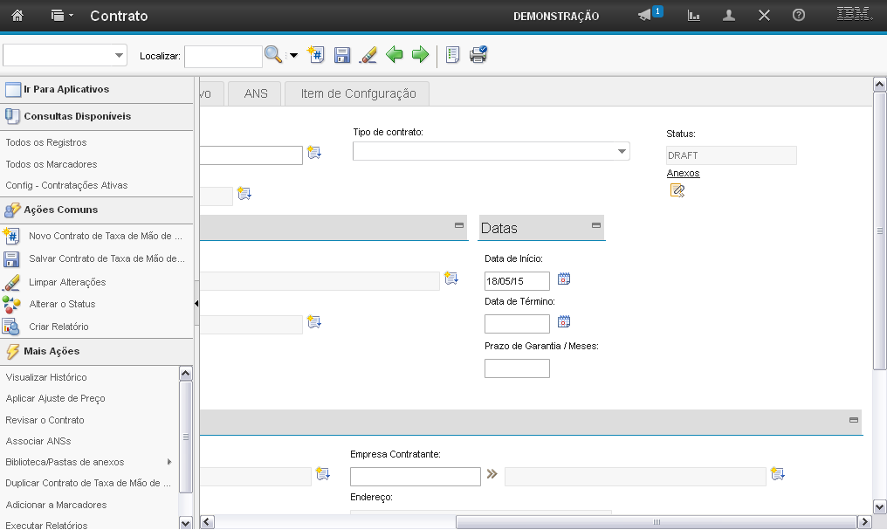Click the reports bar chart icon

[x=694, y=16]
